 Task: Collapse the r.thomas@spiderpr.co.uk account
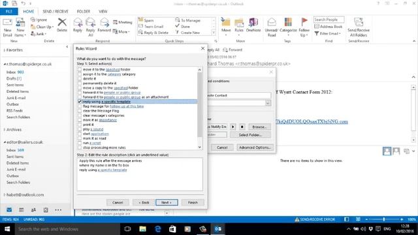pos(5,64)
